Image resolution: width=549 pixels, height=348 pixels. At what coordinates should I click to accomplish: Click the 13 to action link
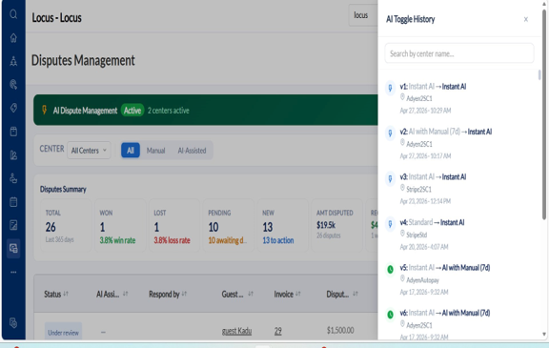pyautogui.click(x=278, y=240)
